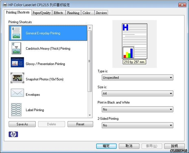Open the 2-Sided Printing dropdown
Image resolution: width=189 pixels, height=153 pixels.
137,125
